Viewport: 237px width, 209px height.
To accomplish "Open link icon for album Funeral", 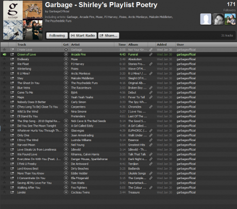I will pos(151,55).
